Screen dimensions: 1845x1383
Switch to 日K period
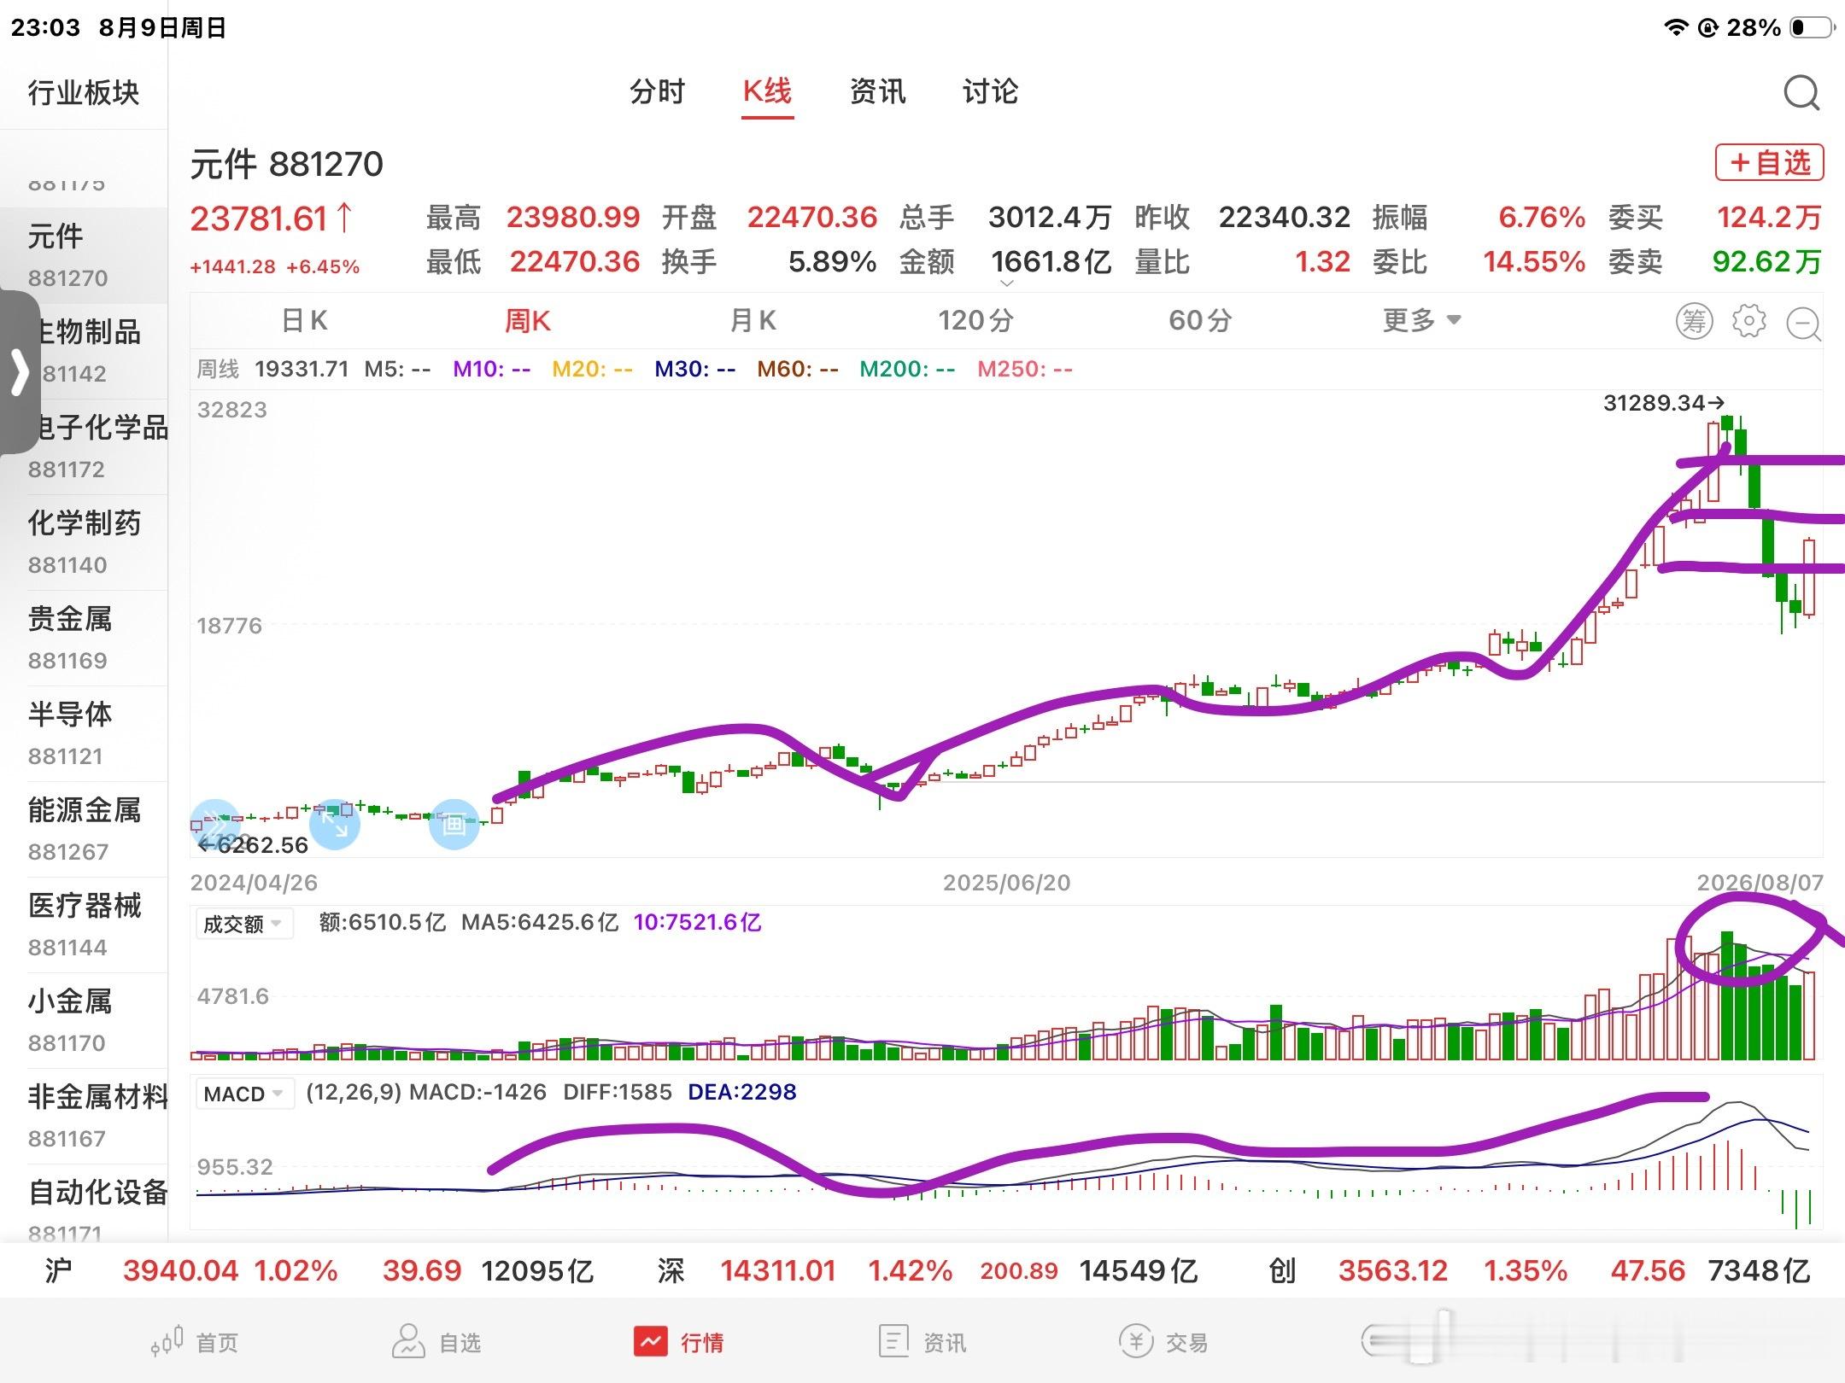(x=305, y=321)
